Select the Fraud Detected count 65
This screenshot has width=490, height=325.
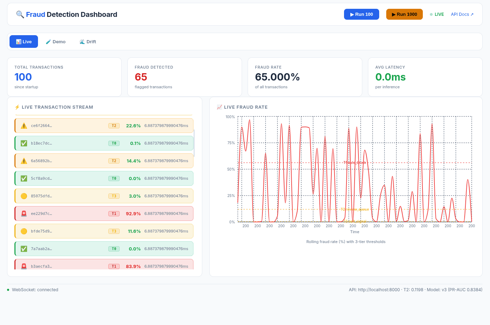[x=141, y=77]
